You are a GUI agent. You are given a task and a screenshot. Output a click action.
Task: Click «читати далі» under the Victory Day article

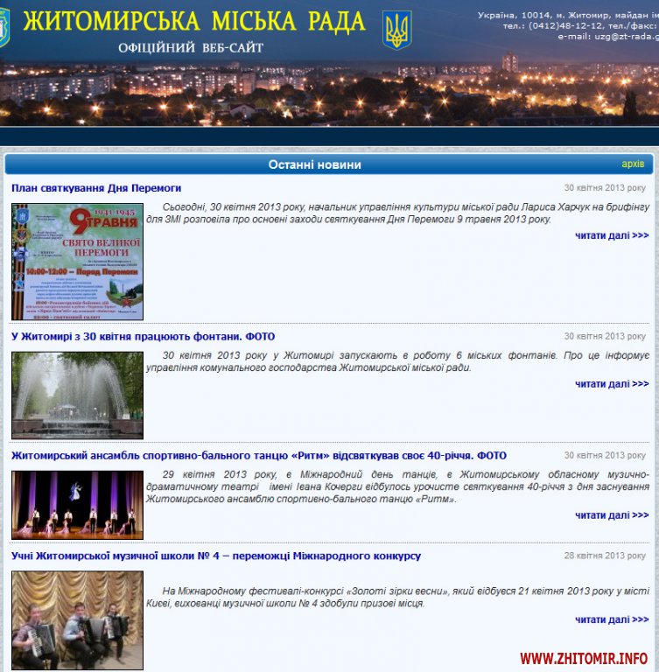[612, 235]
